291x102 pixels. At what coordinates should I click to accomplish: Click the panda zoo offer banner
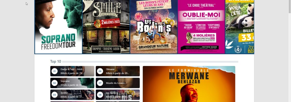[x=240, y=27]
